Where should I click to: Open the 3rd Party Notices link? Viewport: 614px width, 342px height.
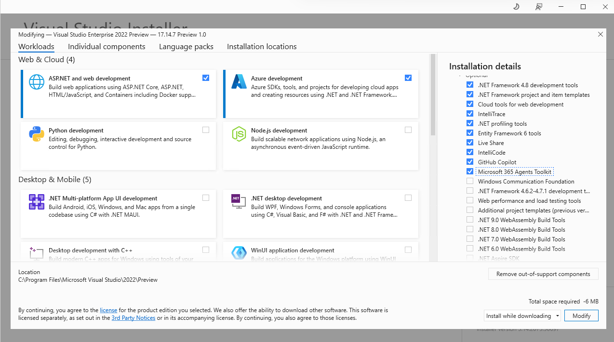[x=133, y=318]
